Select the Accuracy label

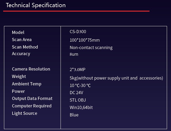pos(21,54)
